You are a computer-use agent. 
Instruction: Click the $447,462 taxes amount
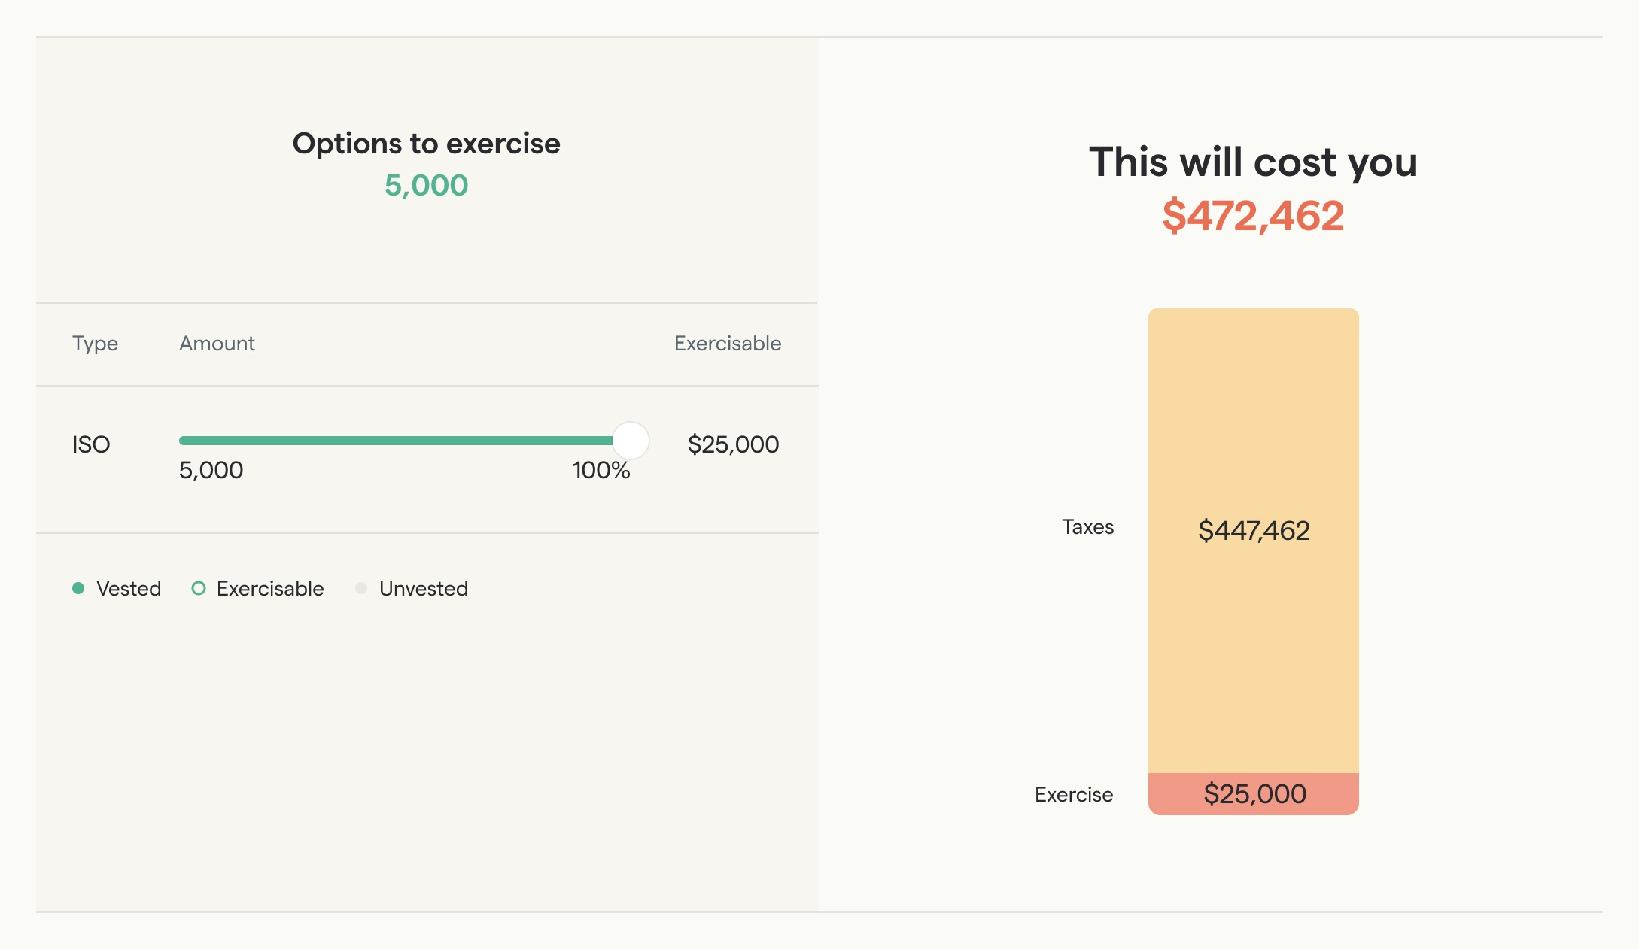(x=1254, y=531)
